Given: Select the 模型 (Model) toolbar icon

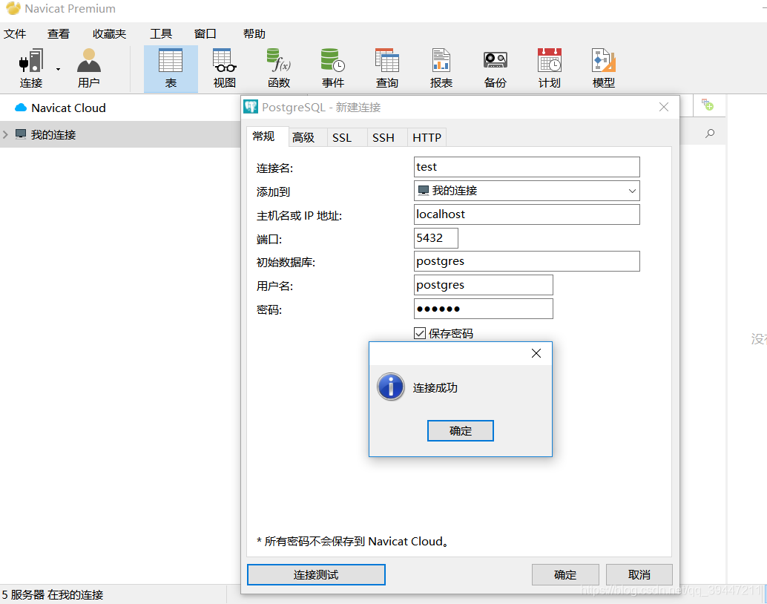Looking at the screenshot, I should [x=604, y=68].
